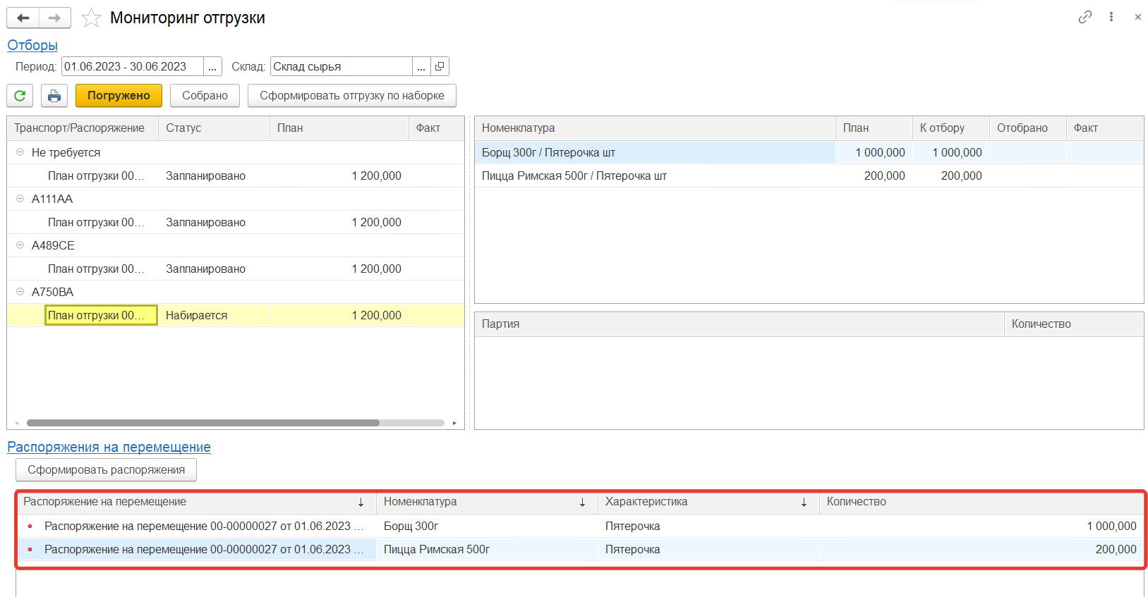Open the Отборы link
This screenshot has width=1148, height=597.
32,45
